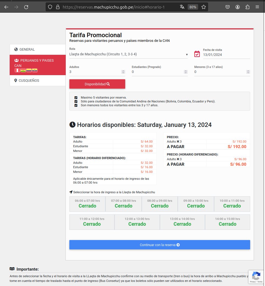
Task: Open tracking protection shield icon
Action: click(x=50, y=7)
